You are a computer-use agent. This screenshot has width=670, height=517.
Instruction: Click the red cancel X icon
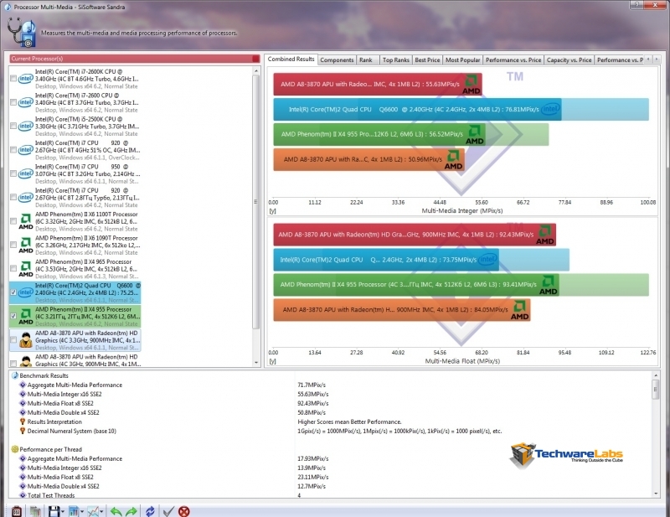(x=183, y=510)
